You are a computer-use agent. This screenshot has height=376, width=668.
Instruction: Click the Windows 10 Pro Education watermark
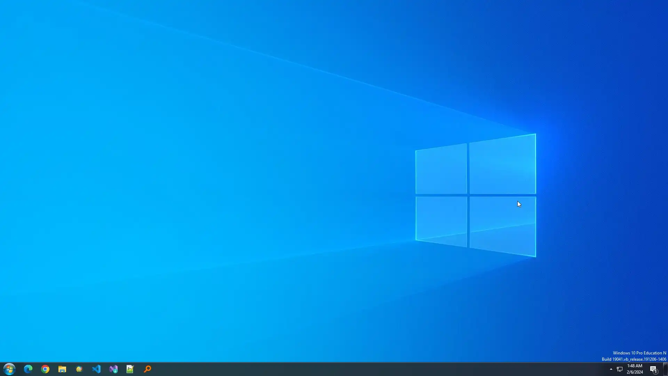click(x=639, y=353)
